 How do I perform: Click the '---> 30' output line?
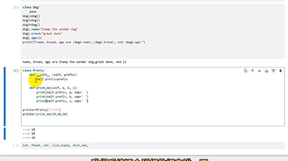[x=29, y=138]
